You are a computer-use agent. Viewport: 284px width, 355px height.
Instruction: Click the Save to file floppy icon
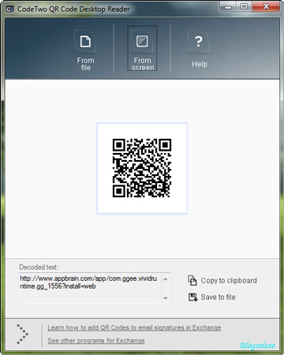(192, 297)
